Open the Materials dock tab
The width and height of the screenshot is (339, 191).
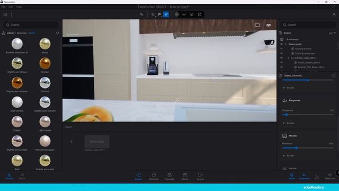tap(154, 176)
